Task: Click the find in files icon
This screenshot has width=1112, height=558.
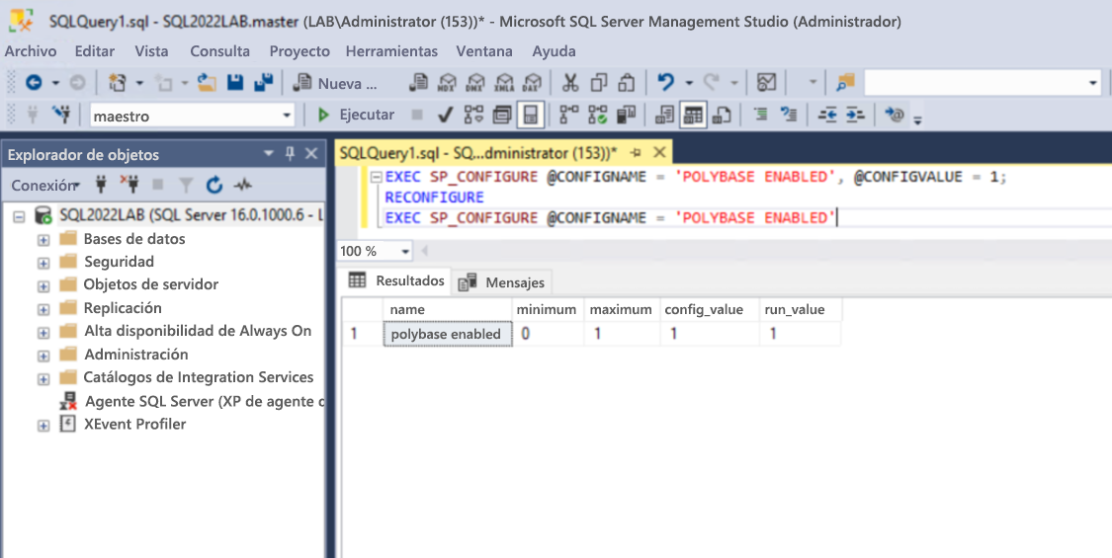Action: [x=845, y=83]
